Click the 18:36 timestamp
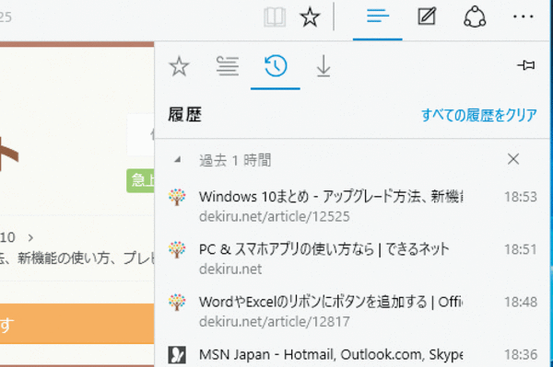The image size is (553, 367). click(520, 355)
